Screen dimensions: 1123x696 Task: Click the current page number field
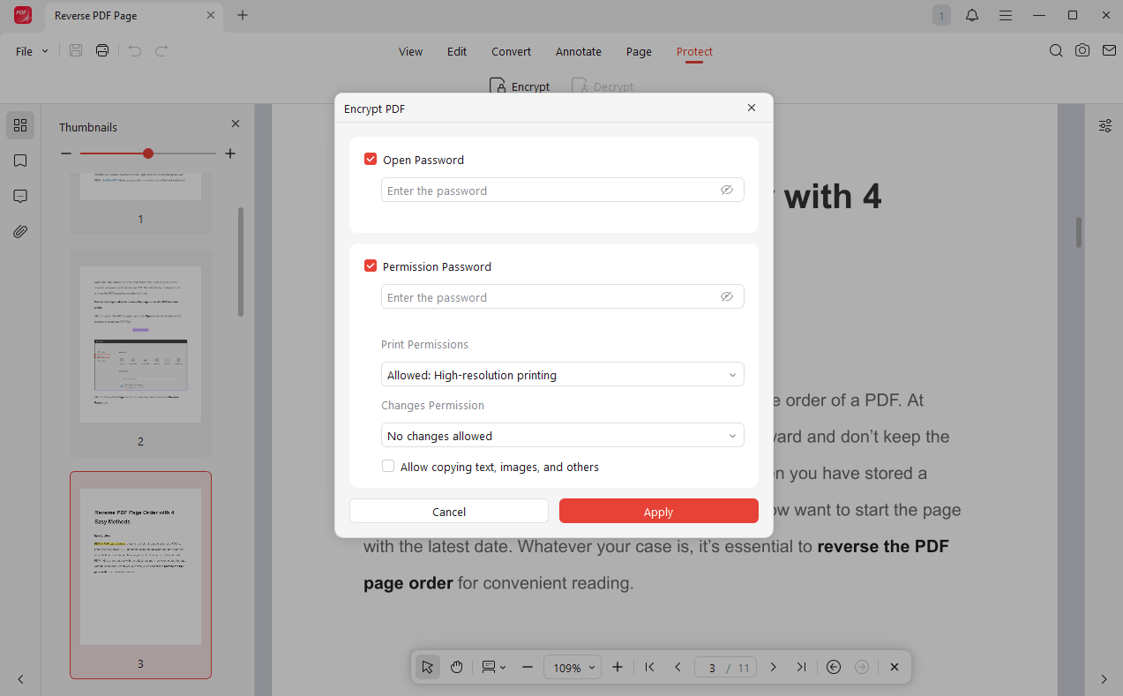[711, 668]
